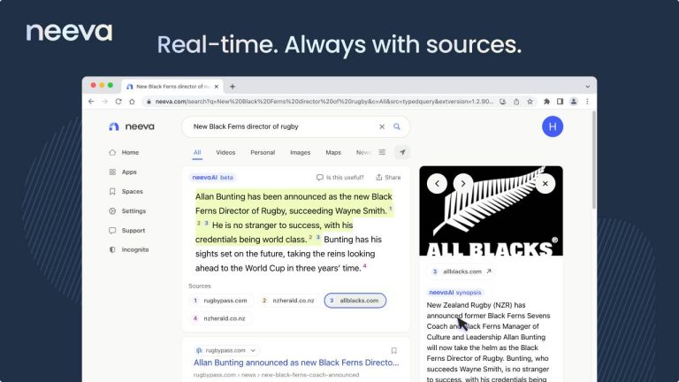Show next source in preview panel
The width and height of the screenshot is (679, 382).
tap(463, 184)
